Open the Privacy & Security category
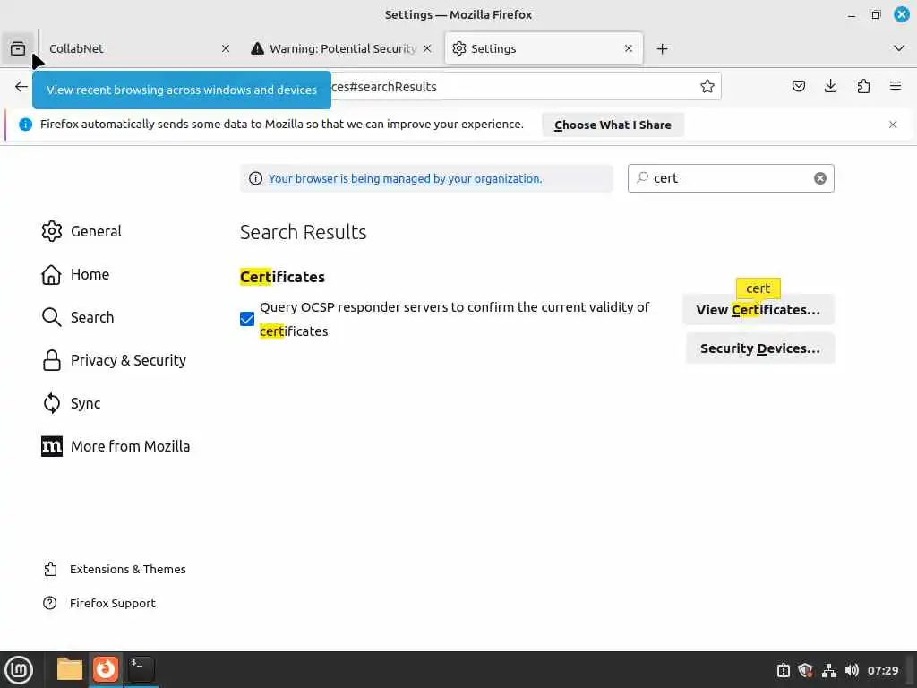Screen dimensions: 917x688 click(114, 360)
